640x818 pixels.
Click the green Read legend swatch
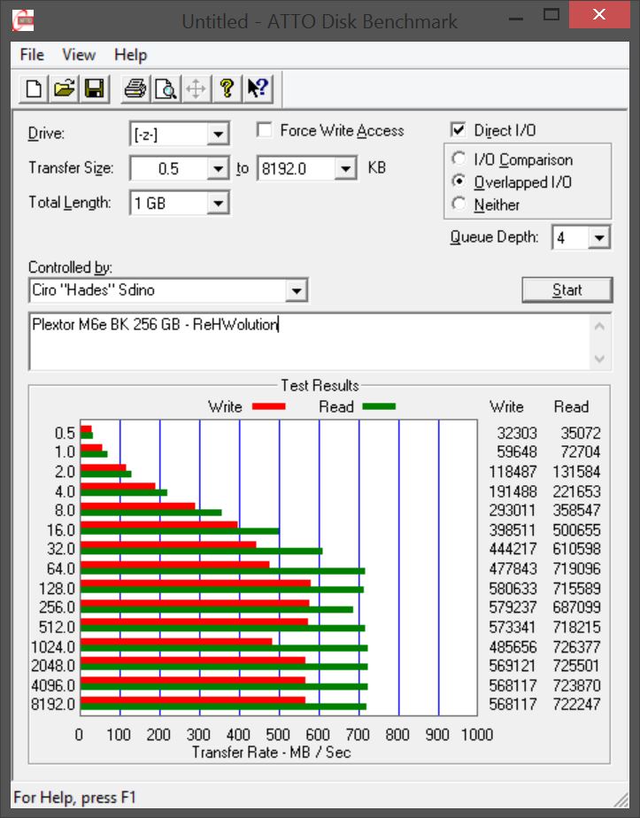click(x=379, y=406)
